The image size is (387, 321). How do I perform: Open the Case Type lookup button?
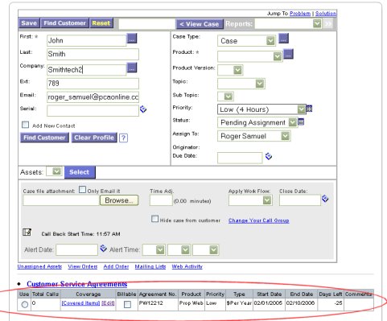click(284, 39)
